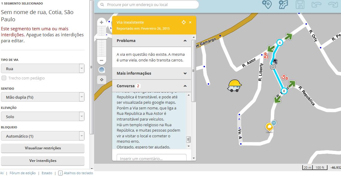Click the add place pin icon
The height and width of the screenshot is (176, 341).
pyautogui.click(x=267, y=4)
